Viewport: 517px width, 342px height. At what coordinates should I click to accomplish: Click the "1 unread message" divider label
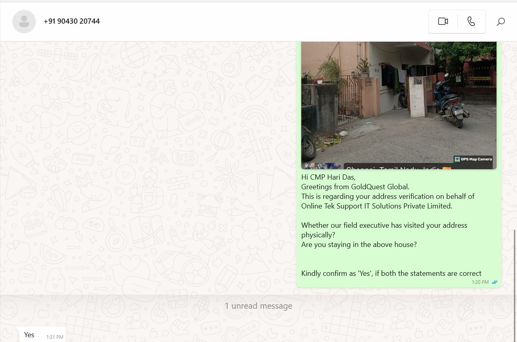coord(258,306)
